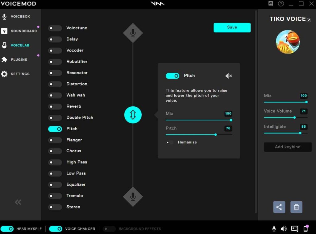Delete the Tiko voice with the trash icon

(x=296, y=207)
